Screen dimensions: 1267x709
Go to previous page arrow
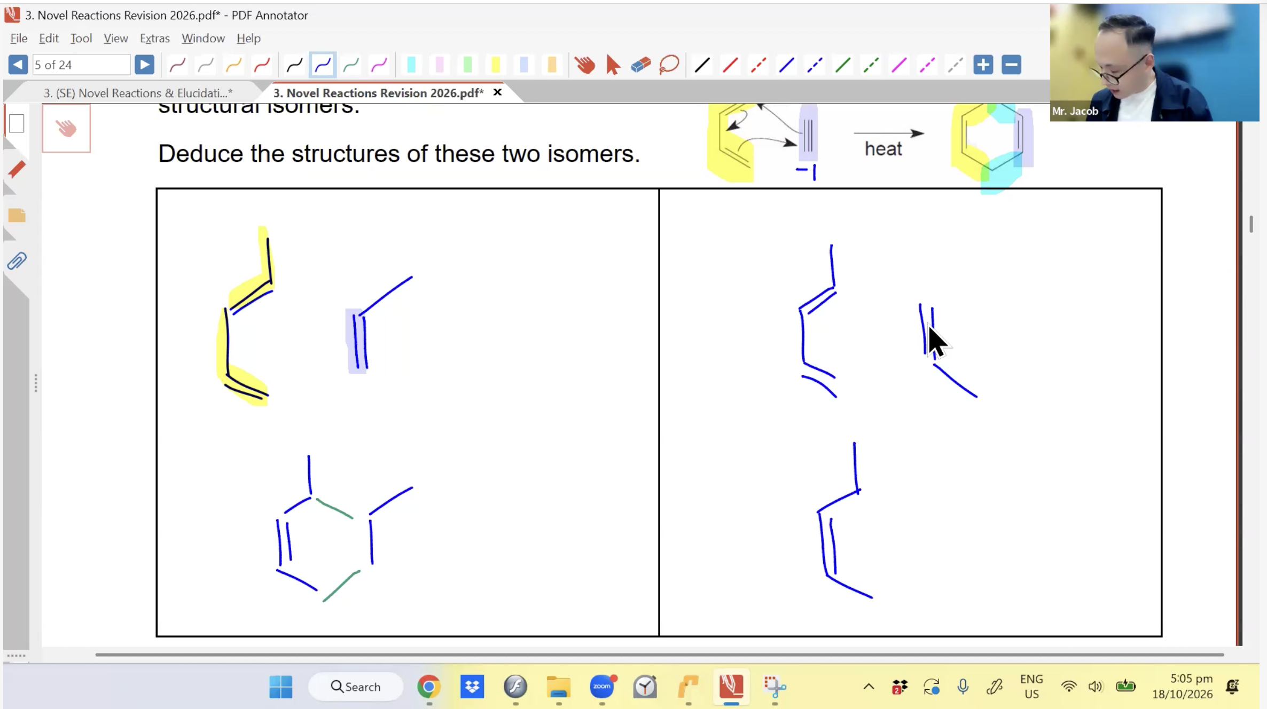tap(18, 65)
